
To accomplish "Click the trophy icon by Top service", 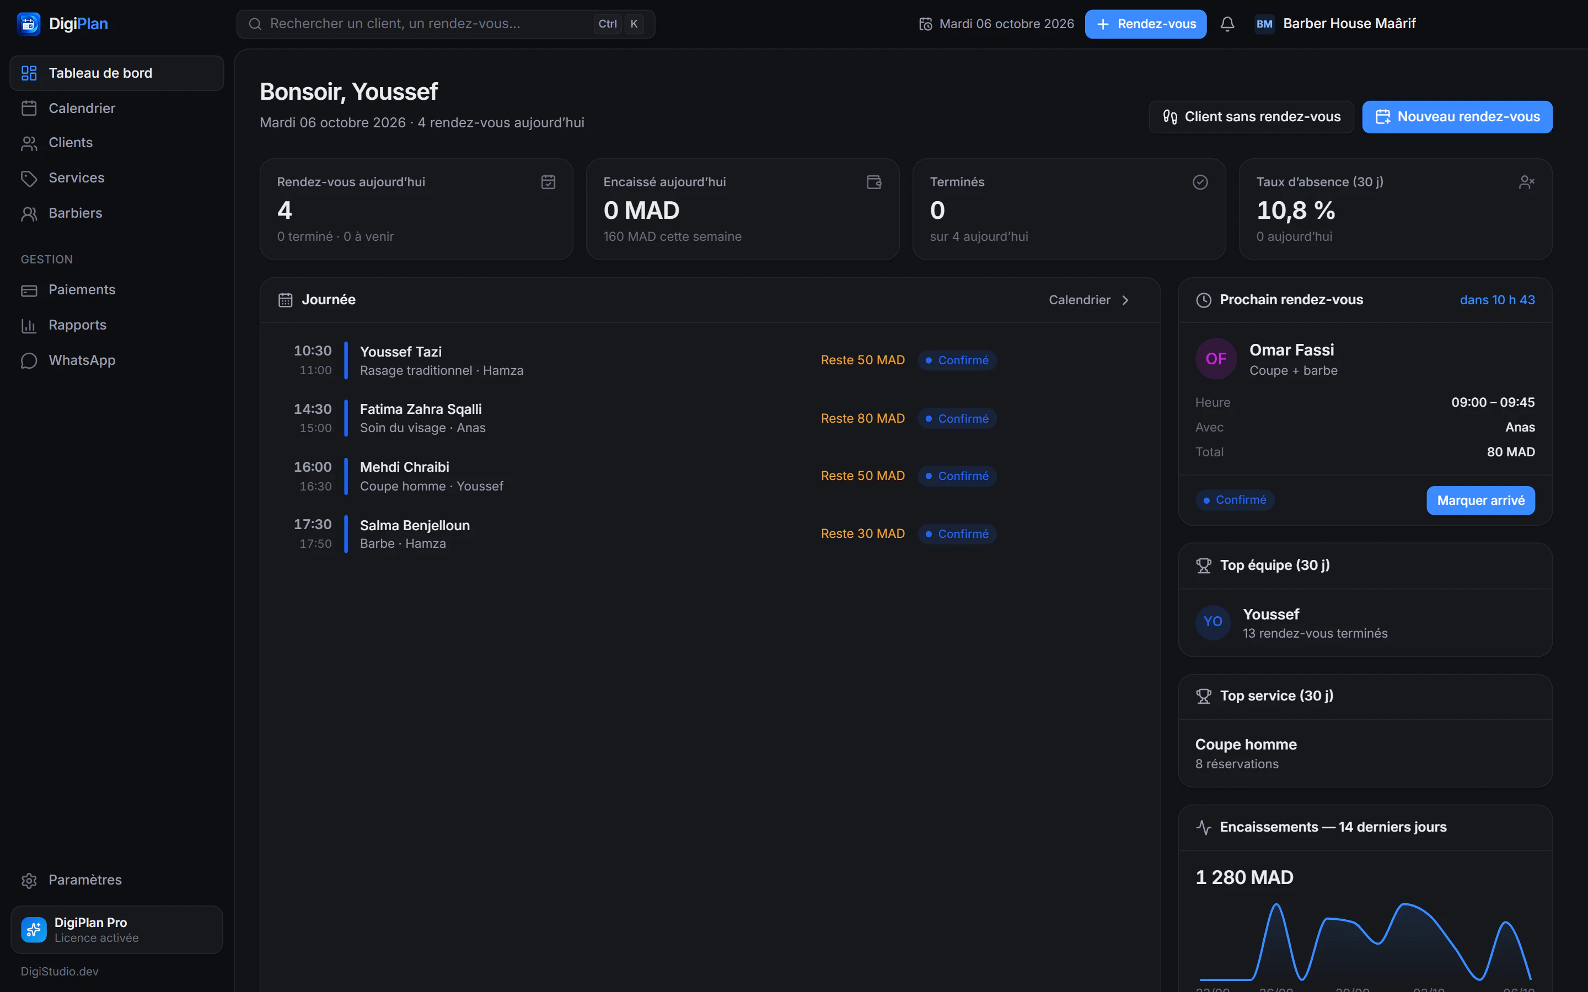I will 1204,696.
